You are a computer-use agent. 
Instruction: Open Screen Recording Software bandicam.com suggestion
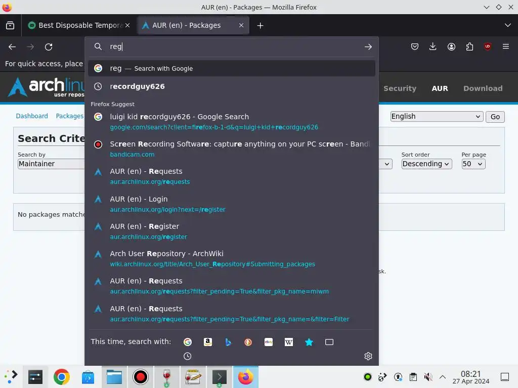[232, 149]
